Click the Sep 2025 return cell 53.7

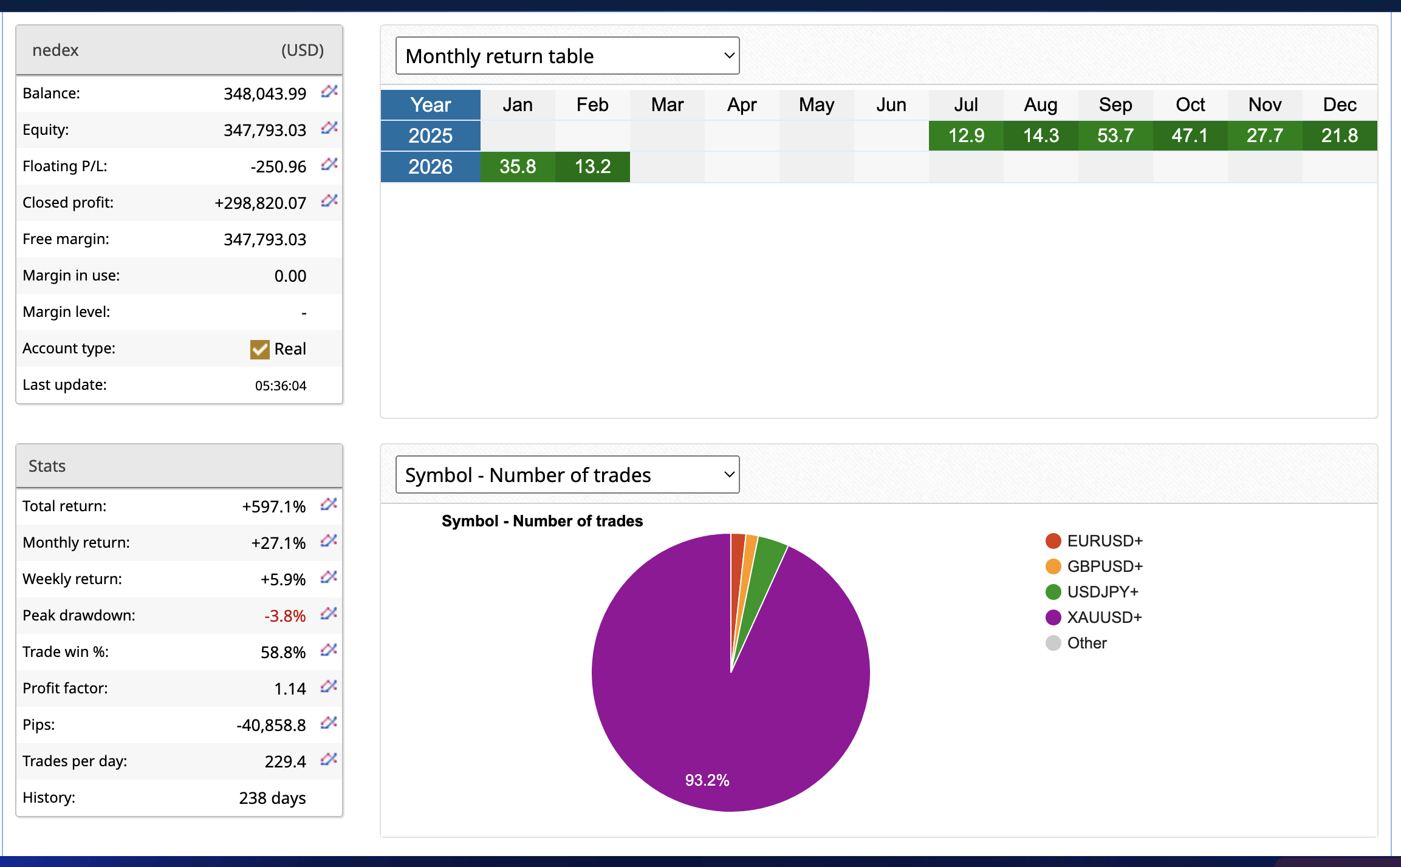(x=1115, y=135)
